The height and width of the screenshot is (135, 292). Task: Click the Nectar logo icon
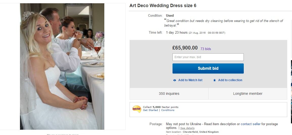pos(137,109)
